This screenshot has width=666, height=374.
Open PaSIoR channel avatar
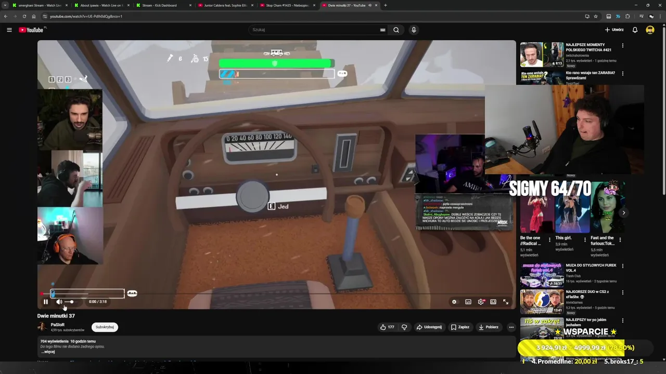(42, 327)
